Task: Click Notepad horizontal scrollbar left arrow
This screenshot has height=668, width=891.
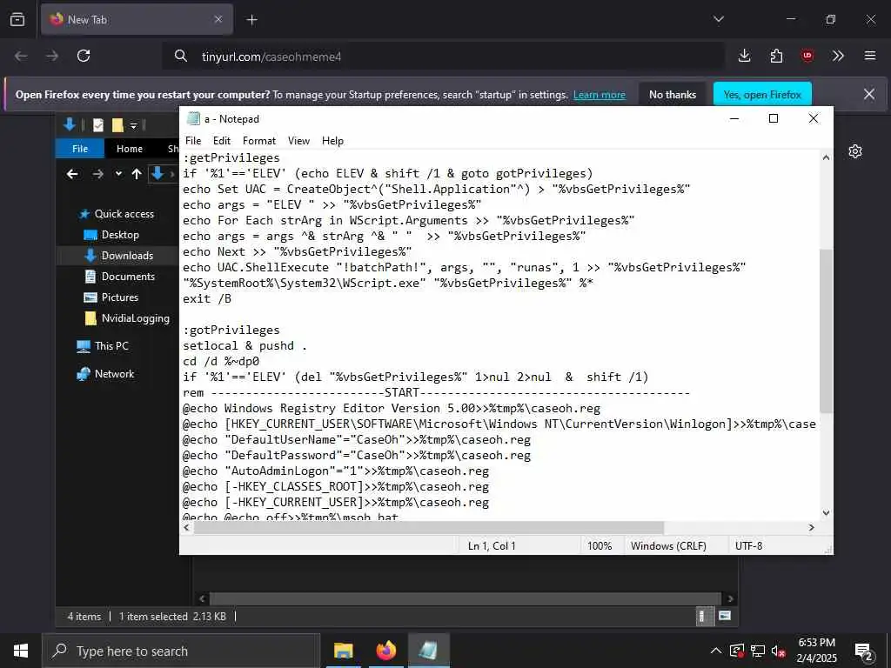Action: [186, 528]
